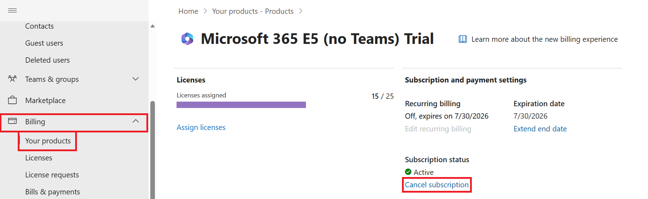
Task: Select Deleted users in navigation
Action: 48,60
